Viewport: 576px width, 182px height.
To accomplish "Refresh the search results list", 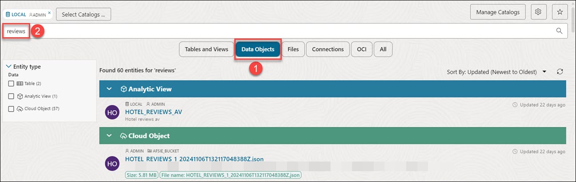I will [x=560, y=72].
